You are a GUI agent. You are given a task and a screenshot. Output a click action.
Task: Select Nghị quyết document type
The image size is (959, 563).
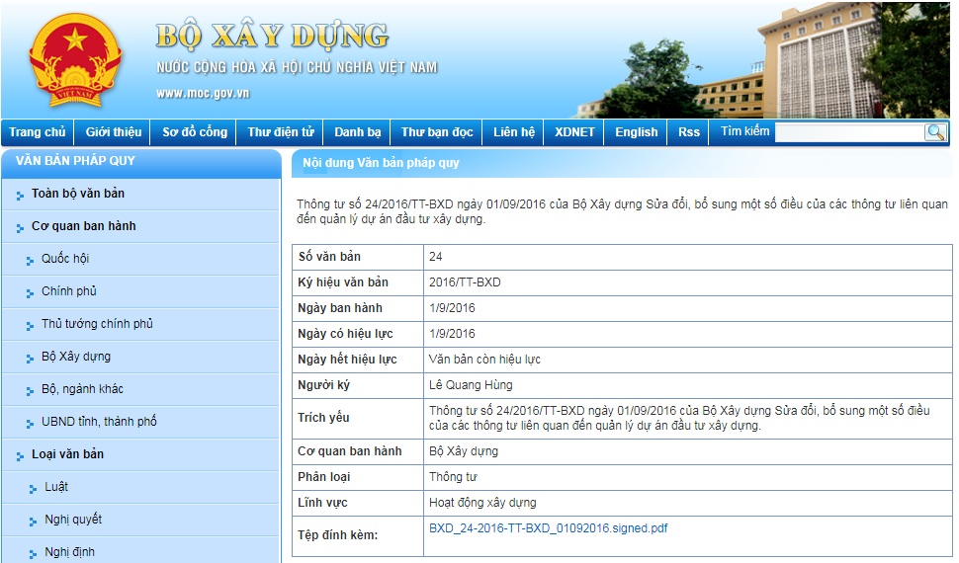pos(73,520)
